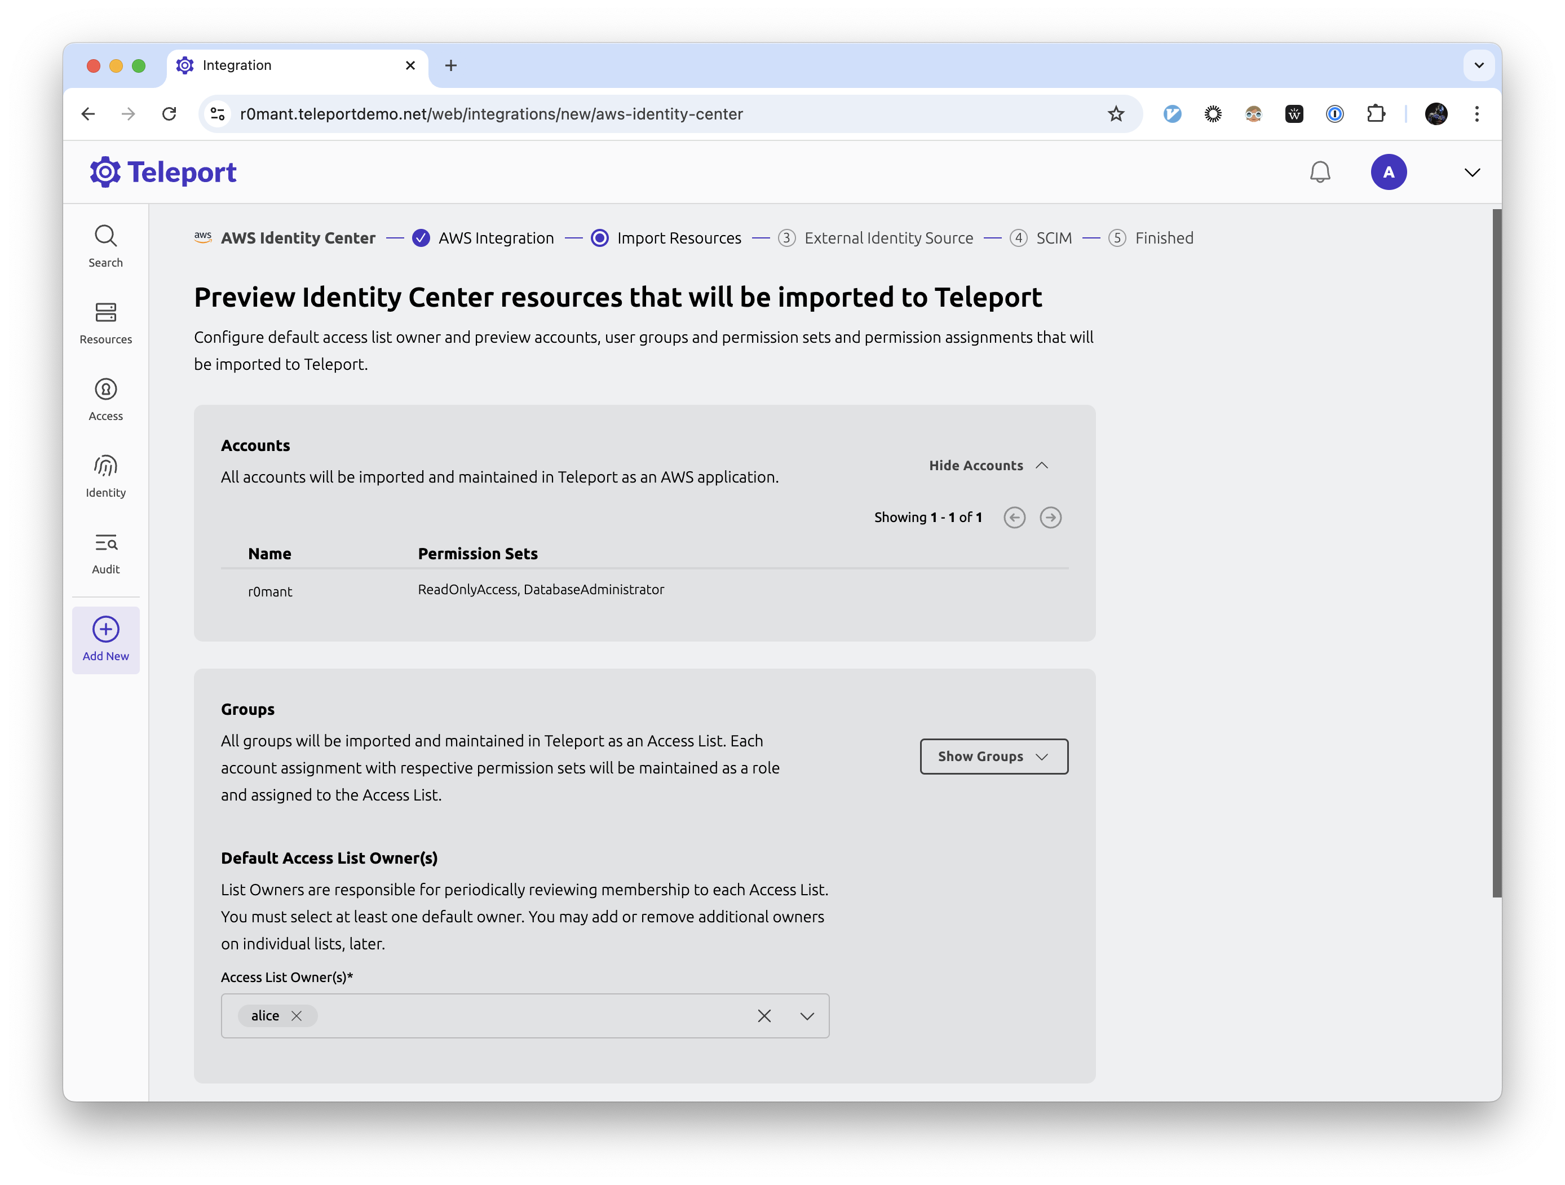This screenshot has width=1565, height=1185.
Task: Expand the Show Groups dropdown
Action: pyautogui.click(x=993, y=757)
